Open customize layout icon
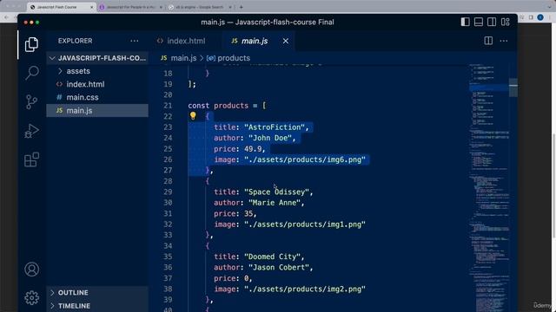556x312 pixels. click(x=506, y=22)
